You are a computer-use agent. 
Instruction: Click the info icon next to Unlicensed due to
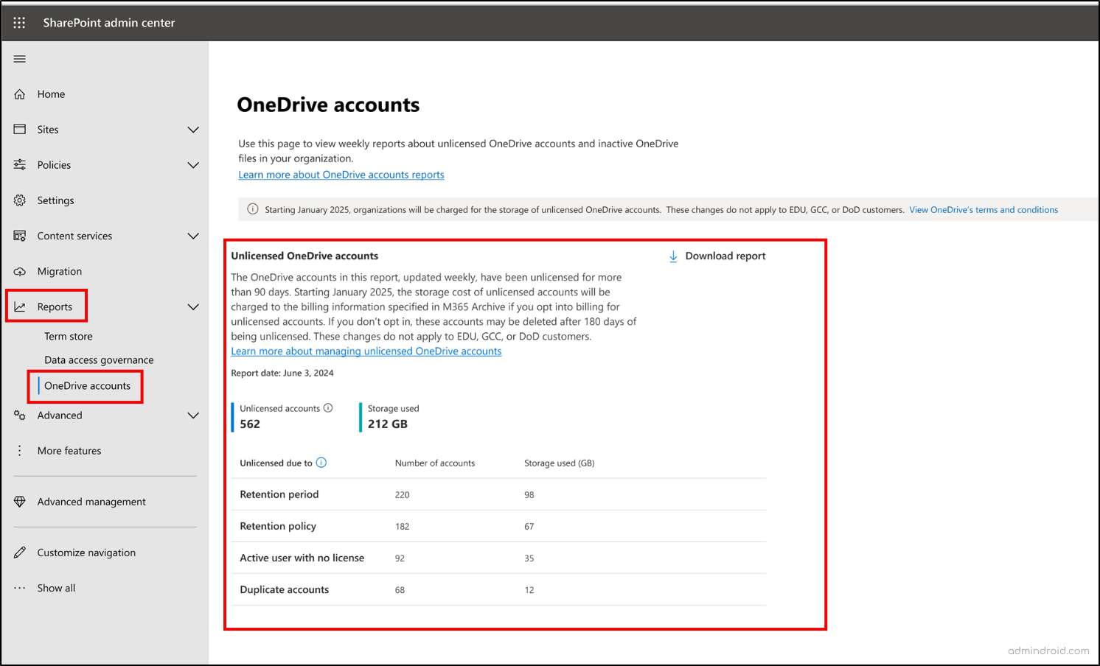[x=321, y=463]
